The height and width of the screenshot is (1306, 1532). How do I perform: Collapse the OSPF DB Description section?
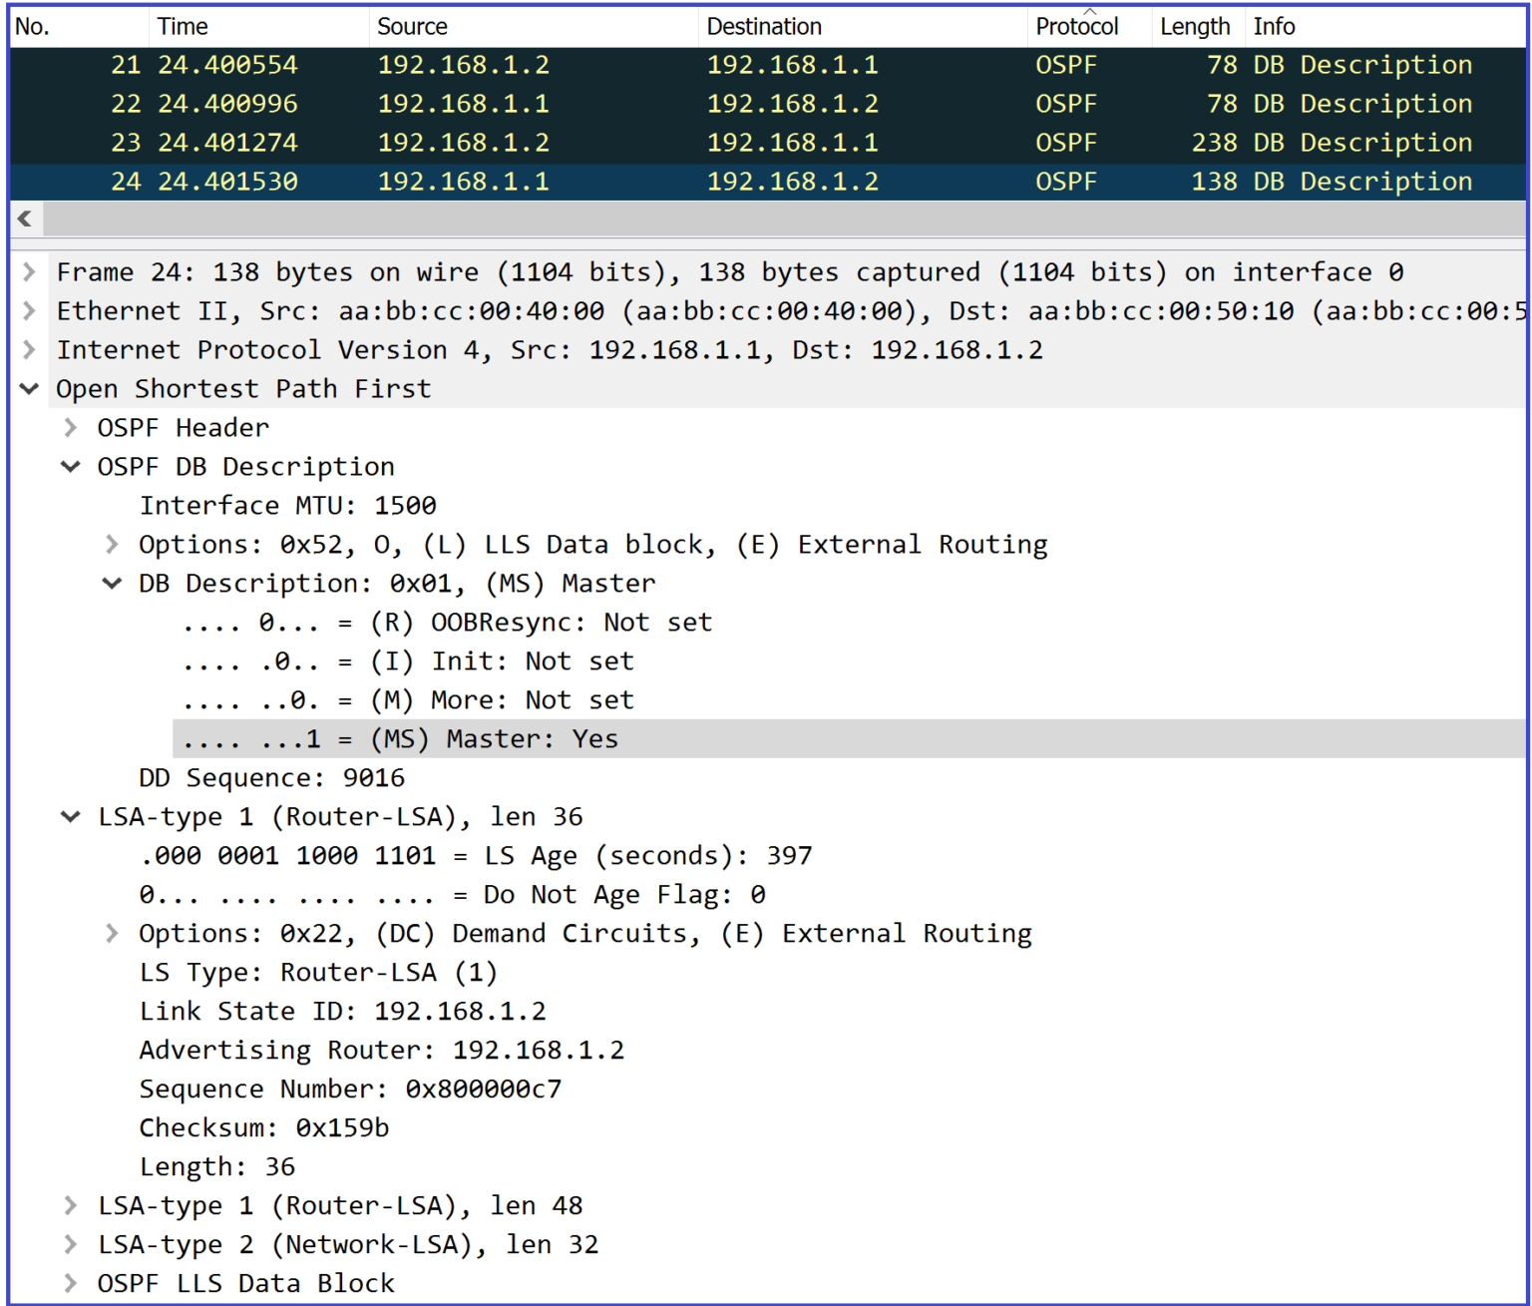coord(70,466)
